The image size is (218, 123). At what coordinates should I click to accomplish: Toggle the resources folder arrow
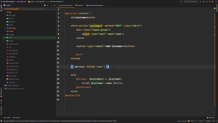click(5, 28)
